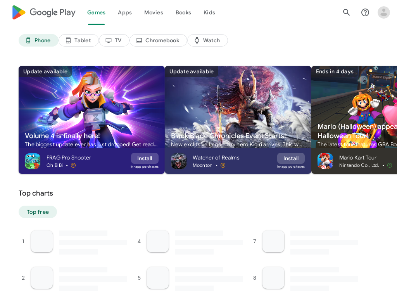Viewport: 397px width, 298px height.
Task: Select the Tablet device filter chip
Action: point(78,40)
